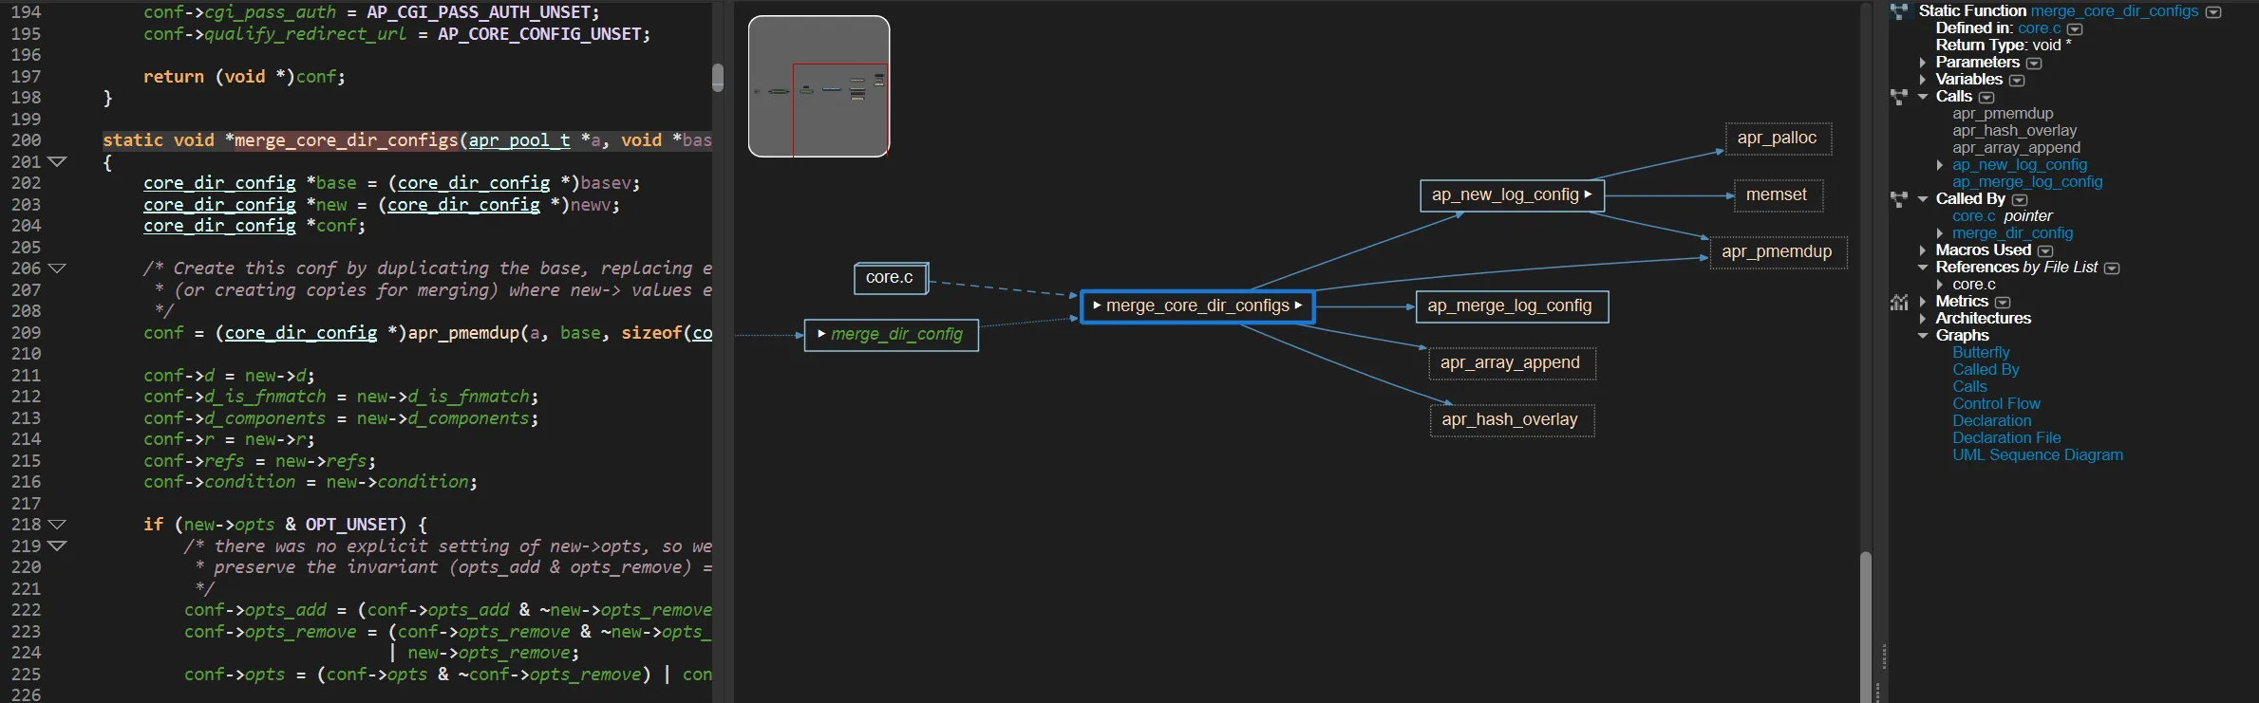The height and width of the screenshot is (703, 2259).
Task: Click the hierarchy icon beside Static Function header
Action: click(1899, 11)
